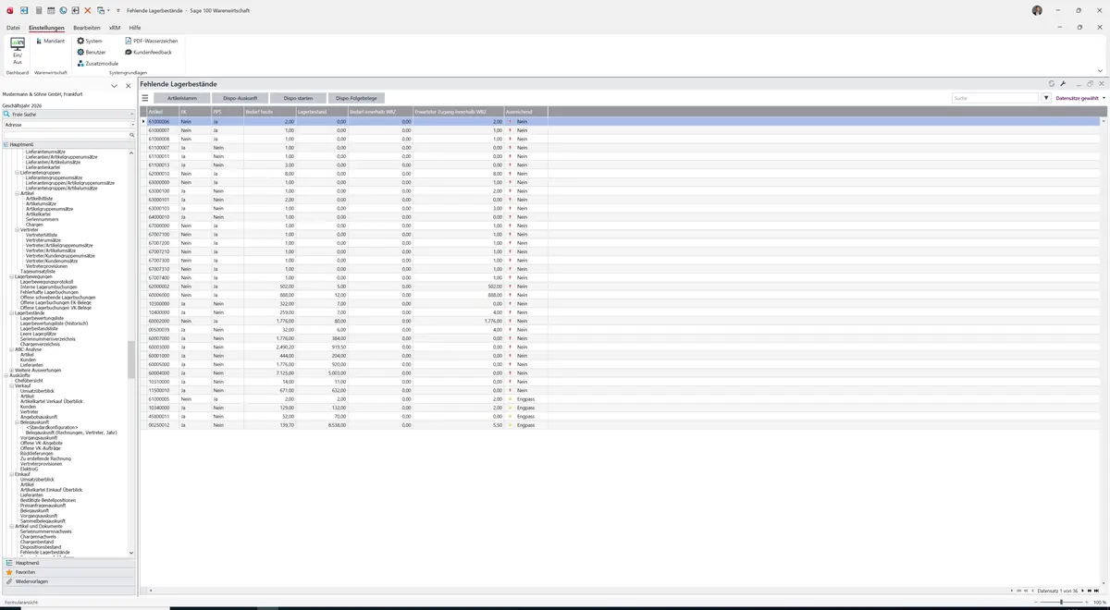Click the red X icon in quick access toolbar

tap(88, 10)
